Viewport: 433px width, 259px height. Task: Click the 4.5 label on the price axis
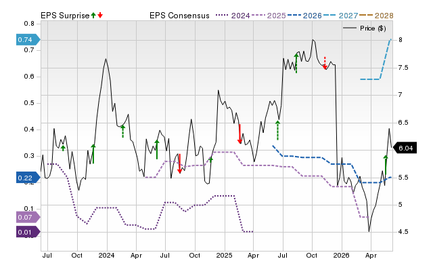click(403, 232)
